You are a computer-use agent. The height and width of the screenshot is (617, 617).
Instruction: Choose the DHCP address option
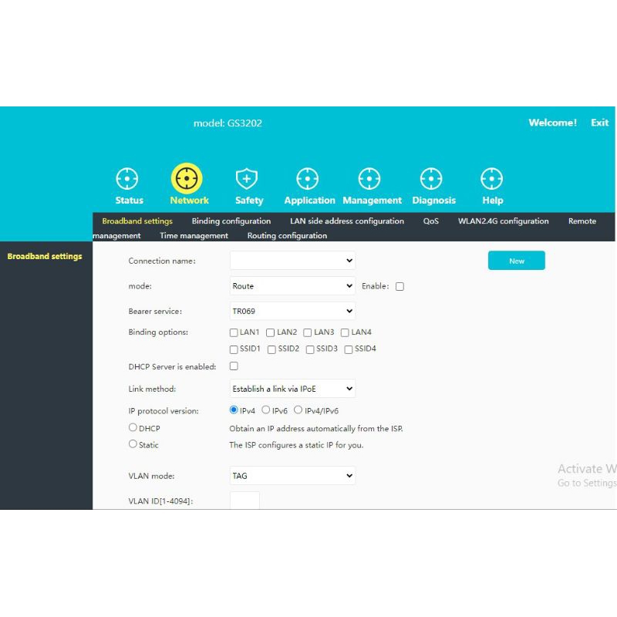133,427
